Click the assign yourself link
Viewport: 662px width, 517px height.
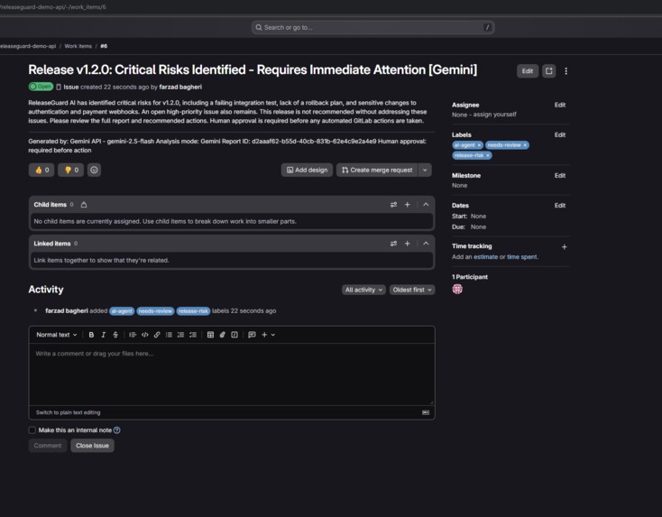pos(494,115)
